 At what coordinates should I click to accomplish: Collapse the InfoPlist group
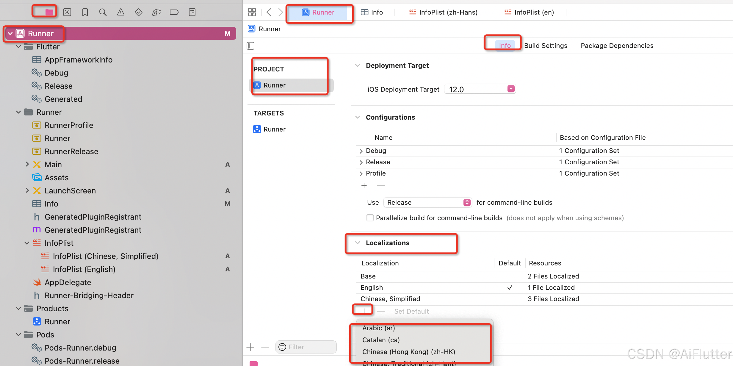click(x=27, y=243)
